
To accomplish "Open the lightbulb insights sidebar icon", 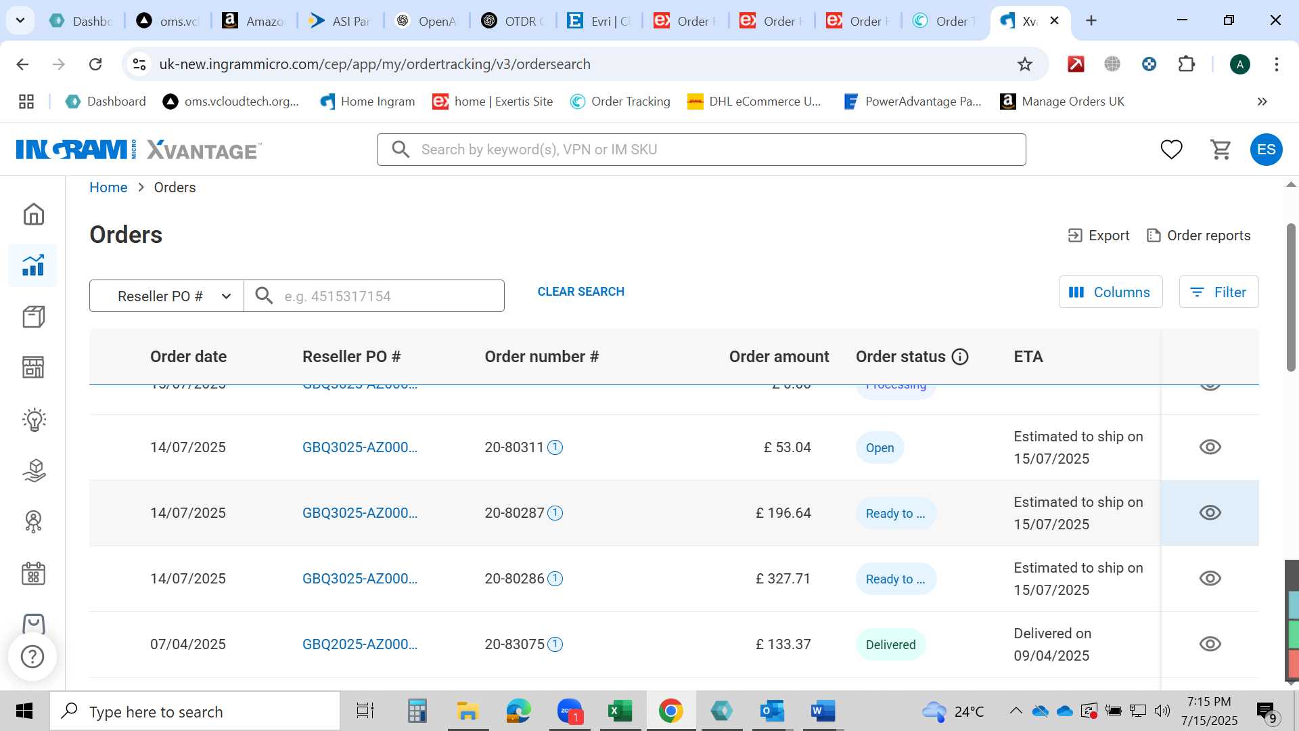I will click(33, 420).
